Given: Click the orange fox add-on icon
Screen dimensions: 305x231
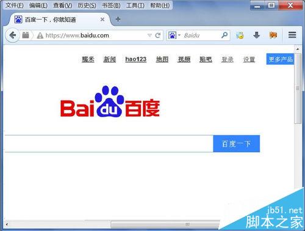Looking at the screenshot, I should (273, 35).
